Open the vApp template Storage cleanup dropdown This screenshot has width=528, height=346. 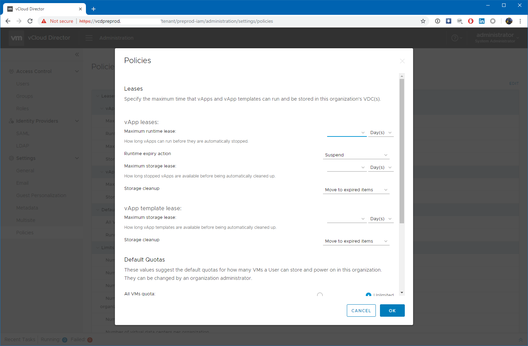(356, 241)
